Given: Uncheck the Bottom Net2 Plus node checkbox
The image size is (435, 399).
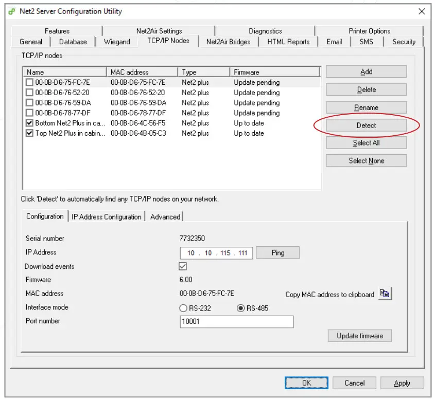Looking at the screenshot, I should pos(29,123).
